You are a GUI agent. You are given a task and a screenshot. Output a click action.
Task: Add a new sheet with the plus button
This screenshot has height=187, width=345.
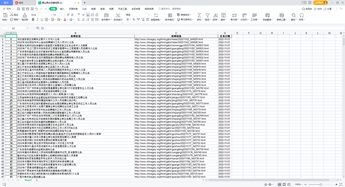(37, 180)
